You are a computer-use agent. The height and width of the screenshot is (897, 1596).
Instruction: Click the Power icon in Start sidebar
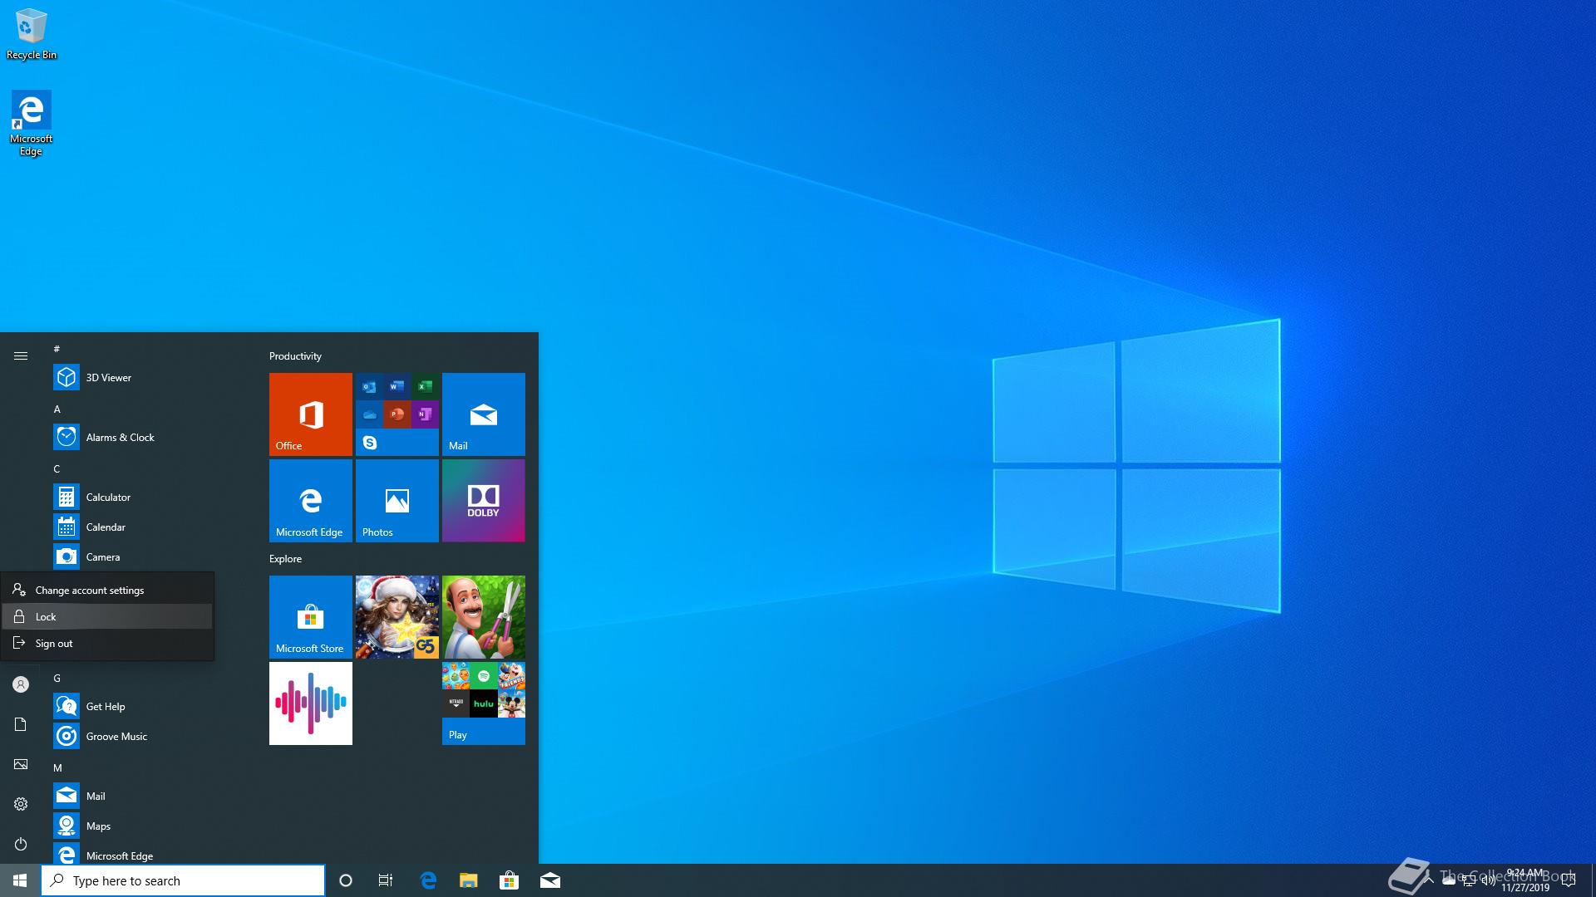(x=21, y=844)
